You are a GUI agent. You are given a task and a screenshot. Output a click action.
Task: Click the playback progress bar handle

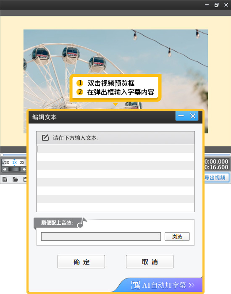pyautogui.click(x=2, y=155)
